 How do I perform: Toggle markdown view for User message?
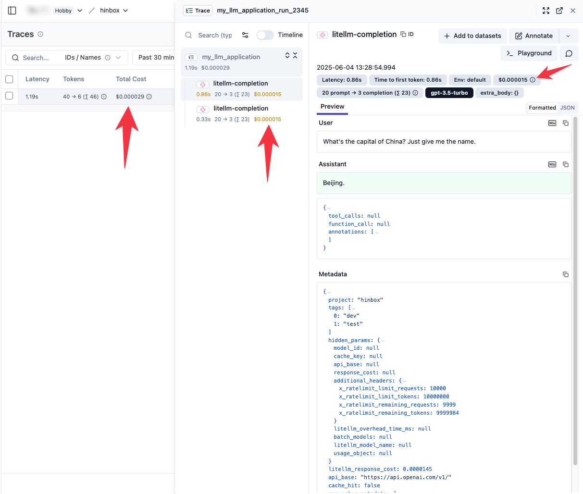click(552, 123)
